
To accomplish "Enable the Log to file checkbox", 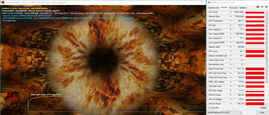I will coord(210,108).
